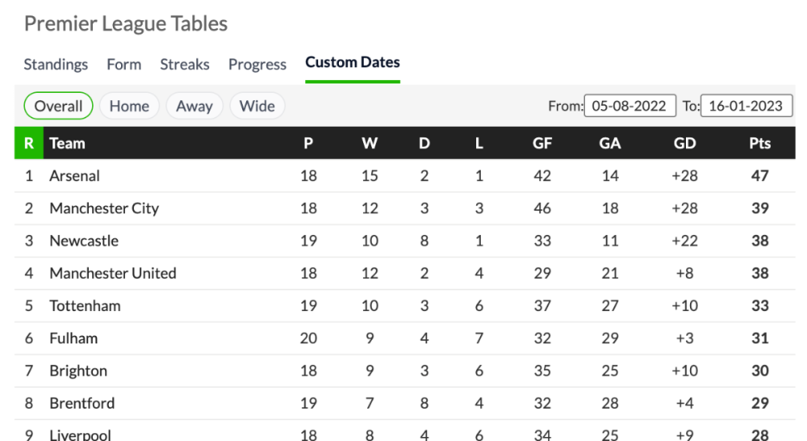Click the Custom Dates tab
The height and width of the screenshot is (441, 807).
pos(352,62)
